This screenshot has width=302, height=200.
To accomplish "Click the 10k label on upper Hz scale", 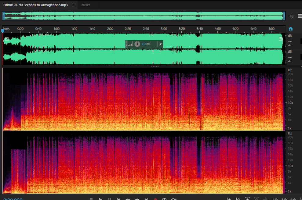I will click(x=290, y=103).
